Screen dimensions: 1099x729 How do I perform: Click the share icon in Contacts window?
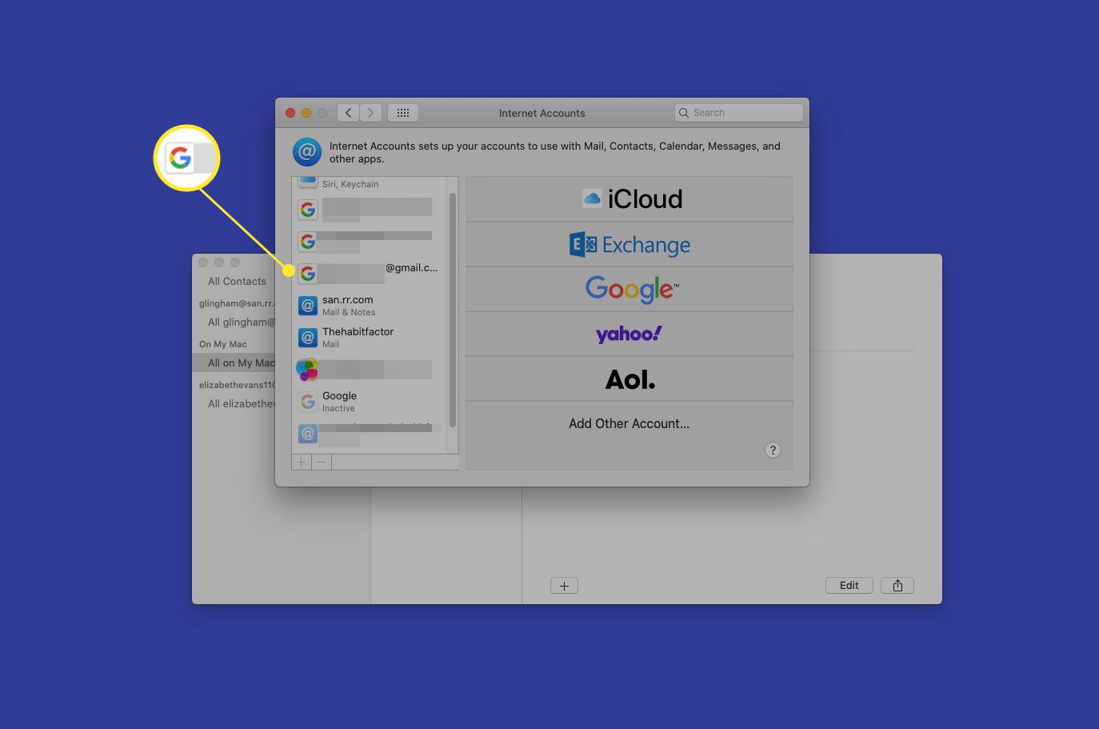click(897, 585)
